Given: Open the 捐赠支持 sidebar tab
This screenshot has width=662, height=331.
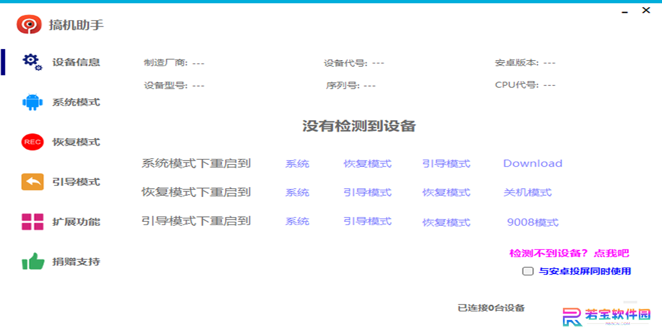Looking at the screenshot, I should click(x=76, y=261).
